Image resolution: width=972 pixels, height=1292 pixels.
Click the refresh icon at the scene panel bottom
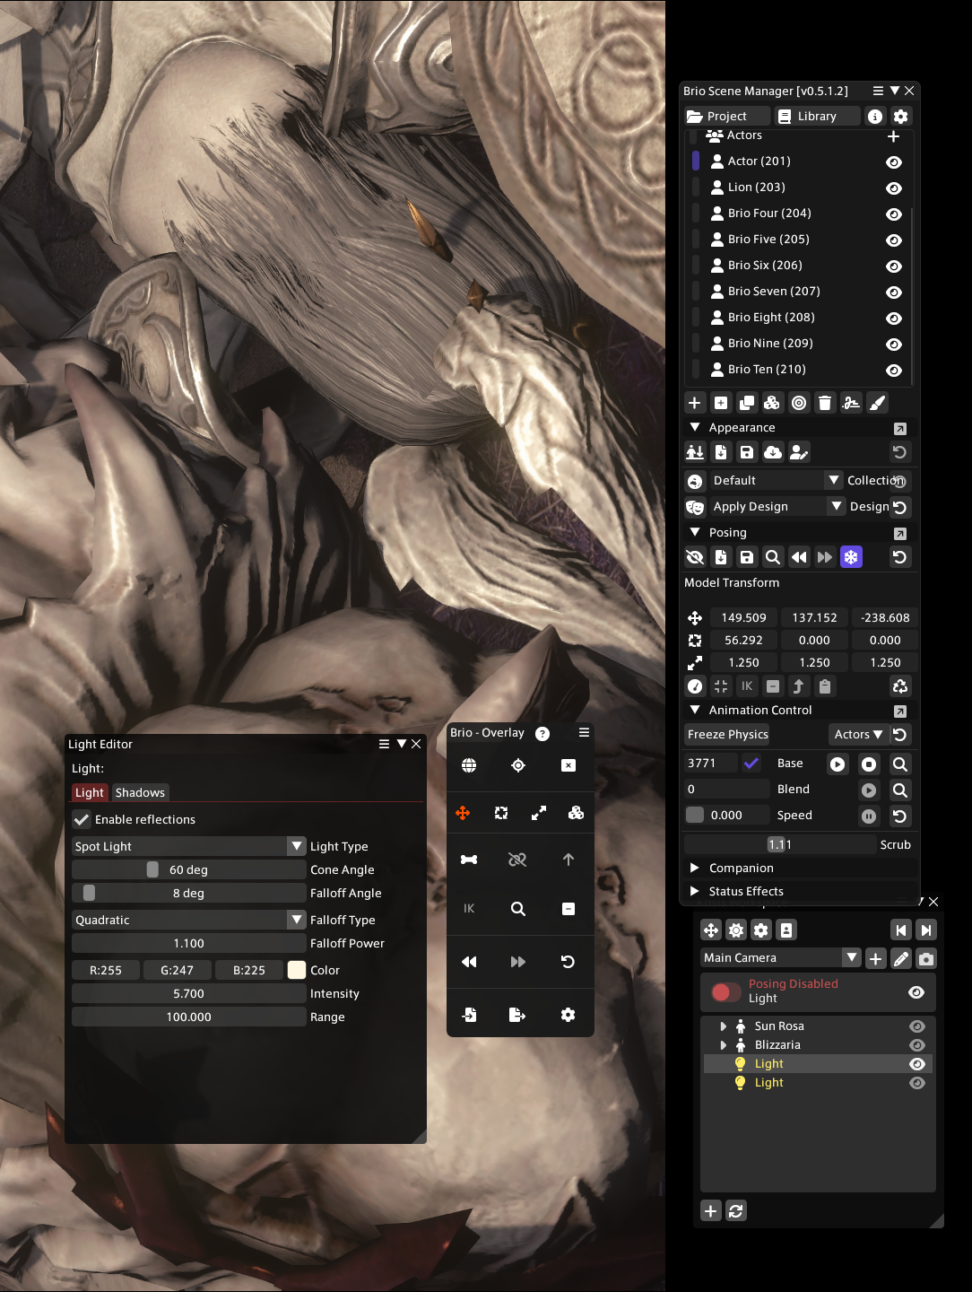coord(736,1211)
